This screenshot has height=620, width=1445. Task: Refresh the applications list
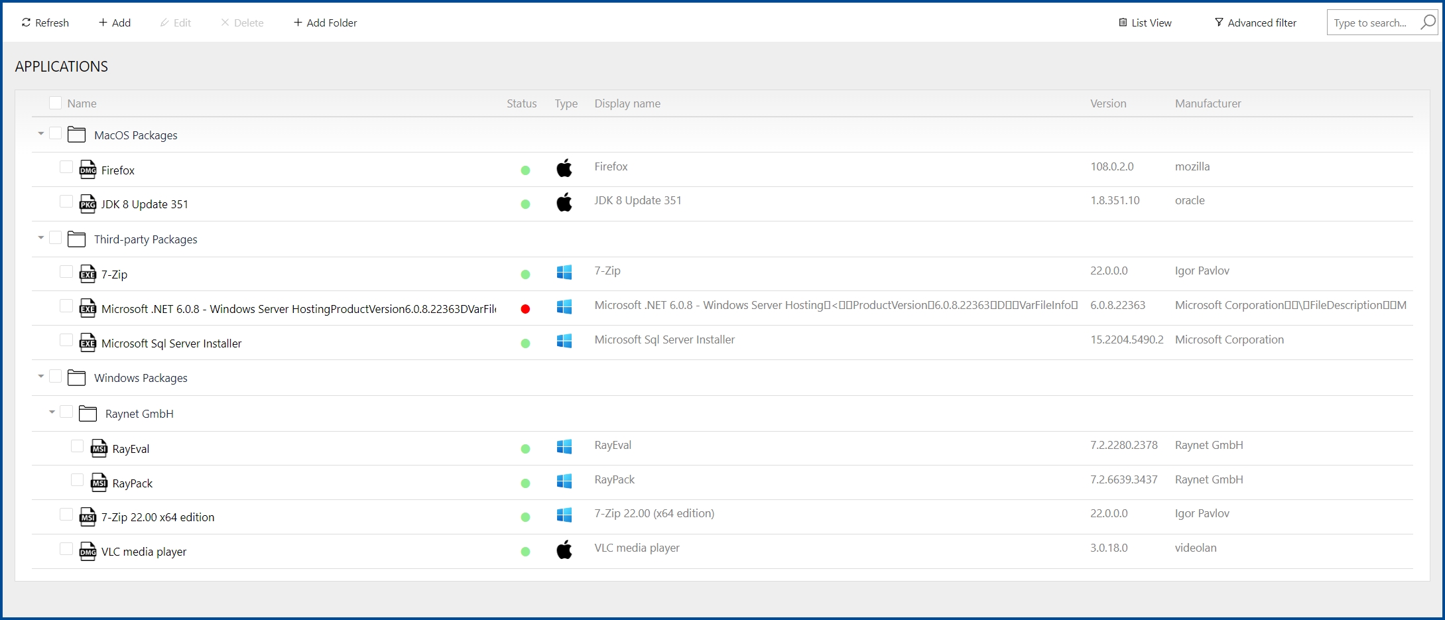click(x=45, y=23)
